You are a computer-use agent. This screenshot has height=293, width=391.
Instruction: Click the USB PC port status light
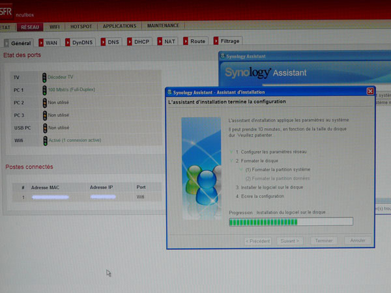[45, 128]
